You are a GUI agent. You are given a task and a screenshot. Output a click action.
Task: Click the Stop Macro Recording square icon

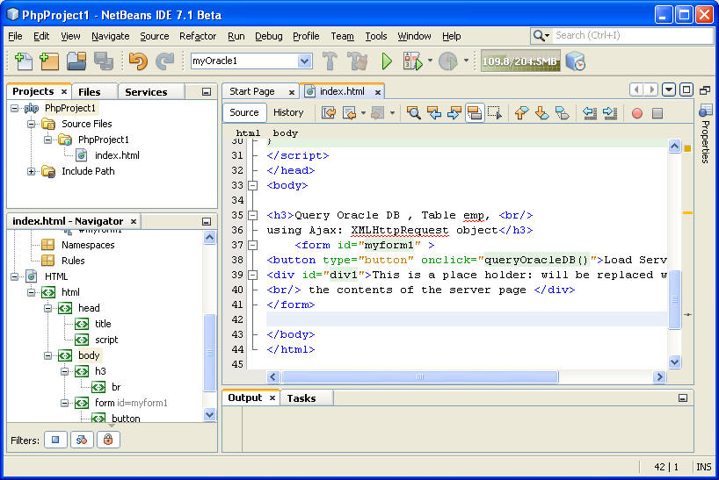[x=657, y=113]
